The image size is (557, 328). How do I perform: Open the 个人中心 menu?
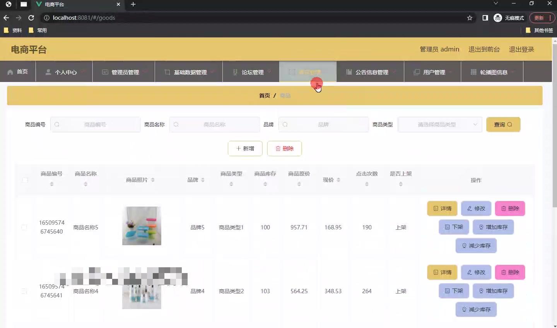(x=64, y=72)
